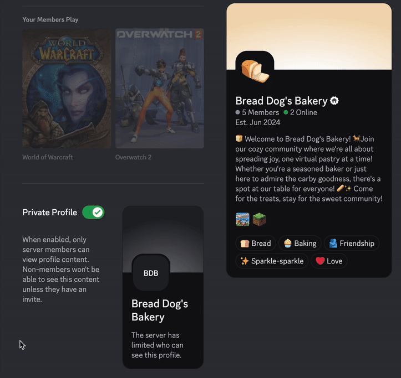Click the Bread Dog's Bakery title in full profile
This screenshot has width=401, height=378.
click(x=281, y=101)
